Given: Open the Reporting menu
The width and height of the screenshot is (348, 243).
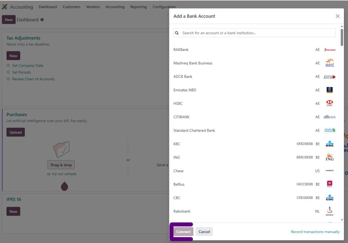Looking at the screenshot, I should pos(139,7).
